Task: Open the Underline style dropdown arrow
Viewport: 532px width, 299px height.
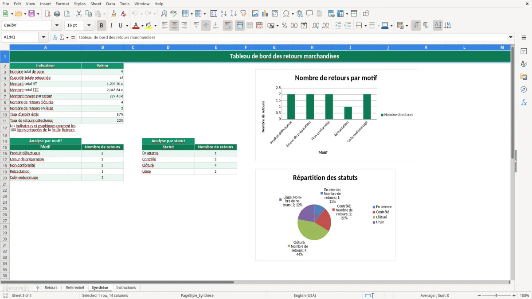Action: [127, 26]
